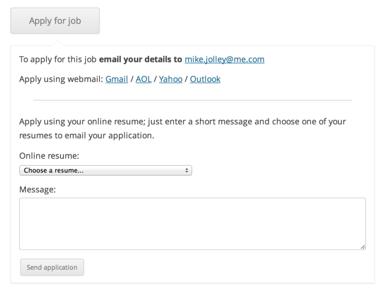Screen dimensions: 384x293
Task: Click the up-down arrows on resume selector
Action: pyautogui.click(x=186, y=170)
